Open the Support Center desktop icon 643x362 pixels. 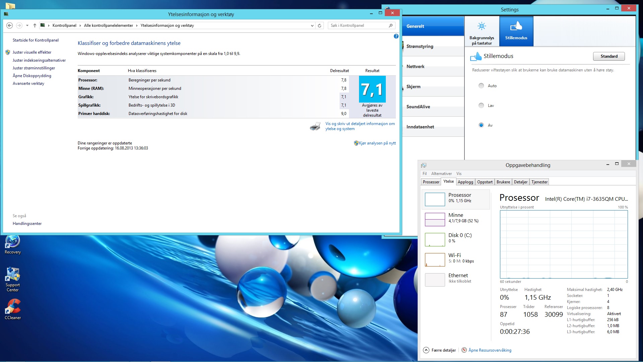13,280
